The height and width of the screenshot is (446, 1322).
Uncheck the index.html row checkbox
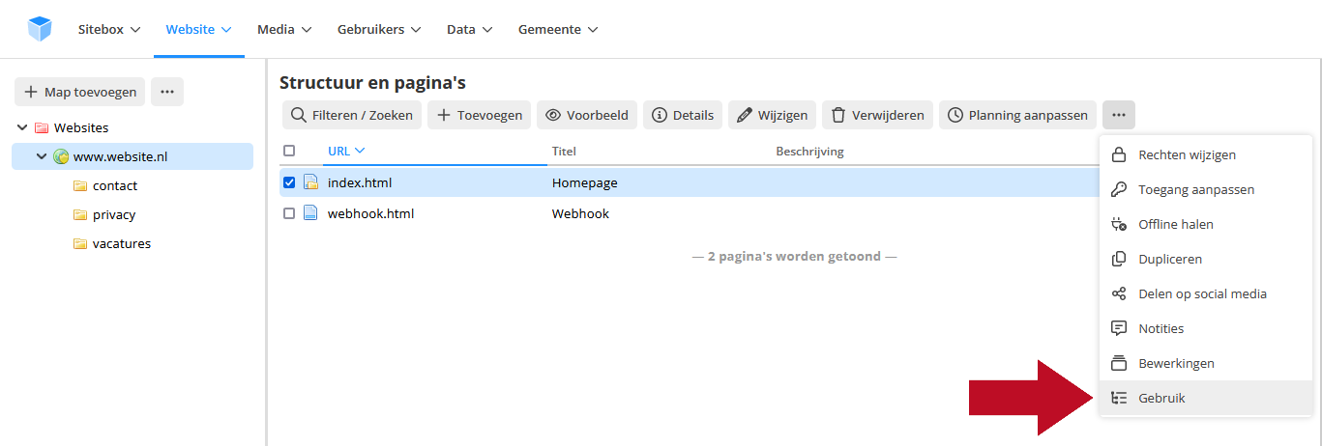[289, 182]
